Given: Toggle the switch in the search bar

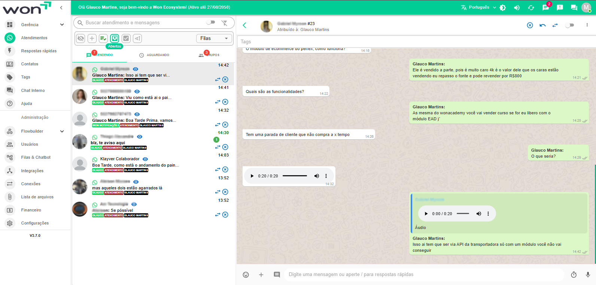Looking at the screenshot, I should pyautogui.click(x=211, y=22).
